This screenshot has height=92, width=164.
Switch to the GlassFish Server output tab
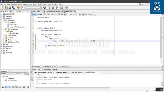pyautogui.click(x=61, y=72)
